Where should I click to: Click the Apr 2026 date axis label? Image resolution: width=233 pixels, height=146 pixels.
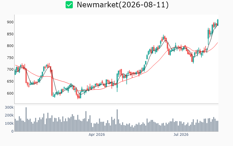[97, 135]
